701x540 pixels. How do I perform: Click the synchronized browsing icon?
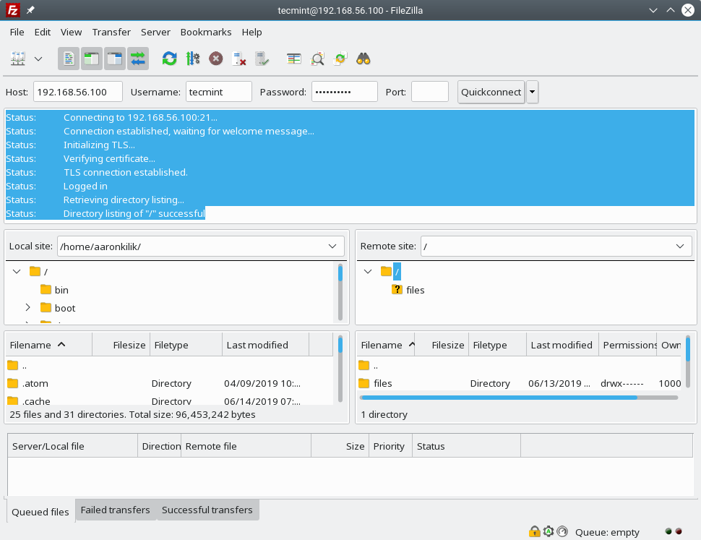340,59
